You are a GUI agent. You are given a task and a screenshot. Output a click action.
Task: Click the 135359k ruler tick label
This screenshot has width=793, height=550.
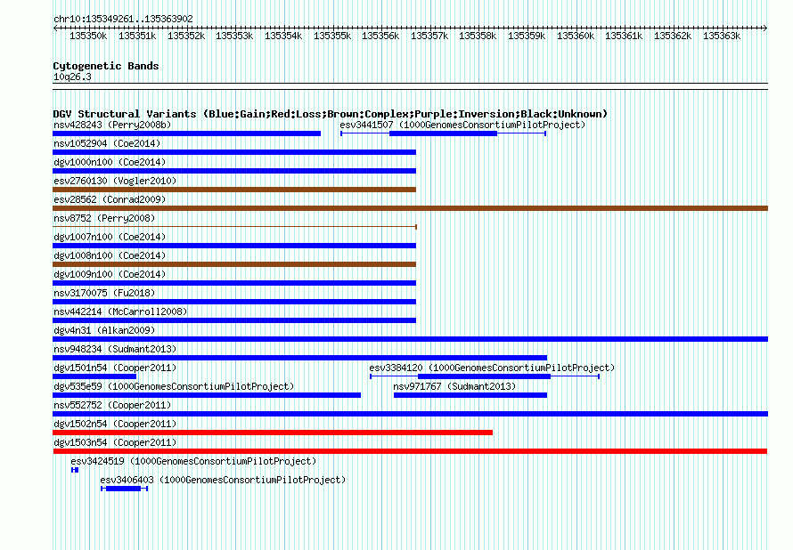pyautogui.click(x=527, y=36)
